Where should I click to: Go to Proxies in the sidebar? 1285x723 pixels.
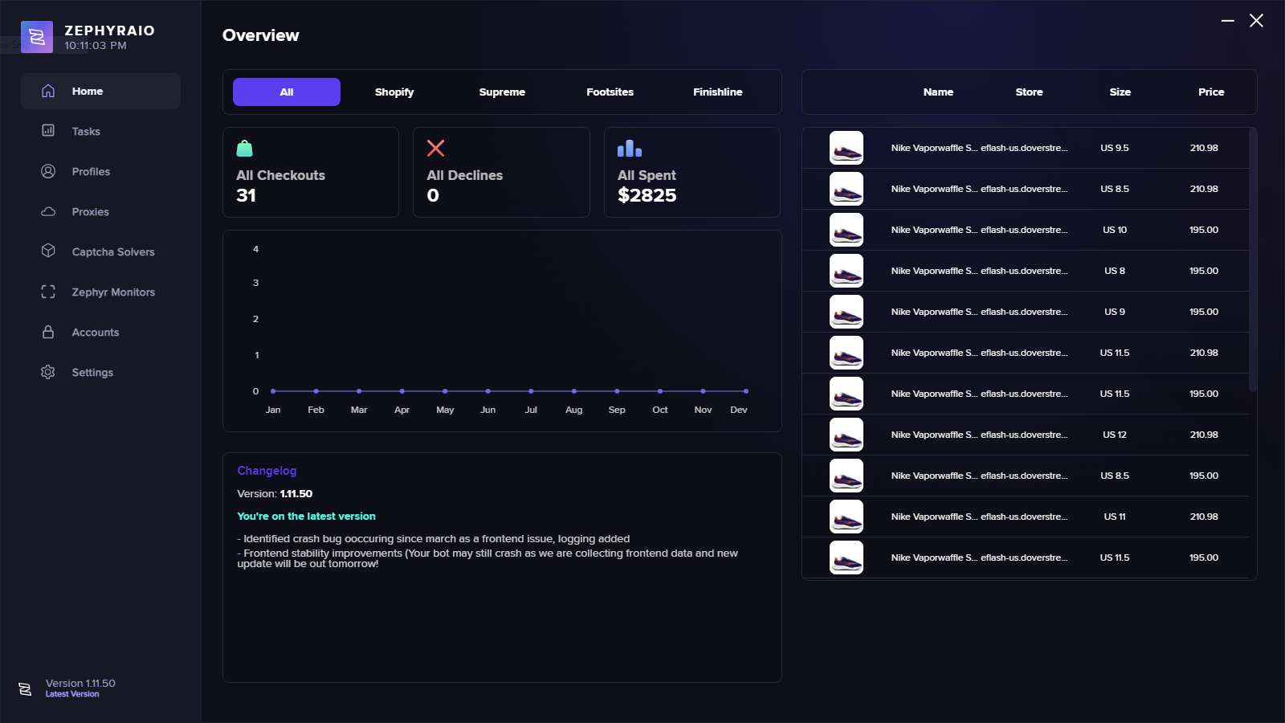pyautogui.click(x=90, y=211)
